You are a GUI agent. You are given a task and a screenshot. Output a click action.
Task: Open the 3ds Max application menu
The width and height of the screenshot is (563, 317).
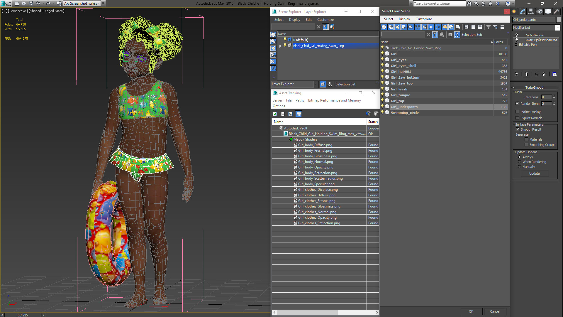click(6, 4)
